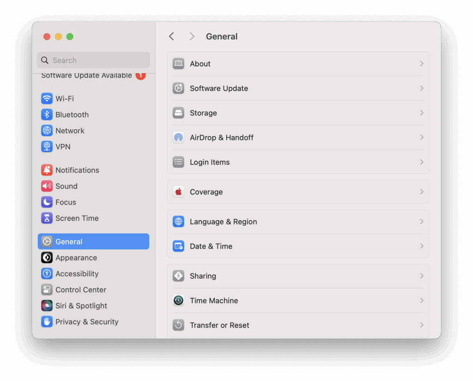Select the Appearance sidebar icon

click(x=47, y=257)
